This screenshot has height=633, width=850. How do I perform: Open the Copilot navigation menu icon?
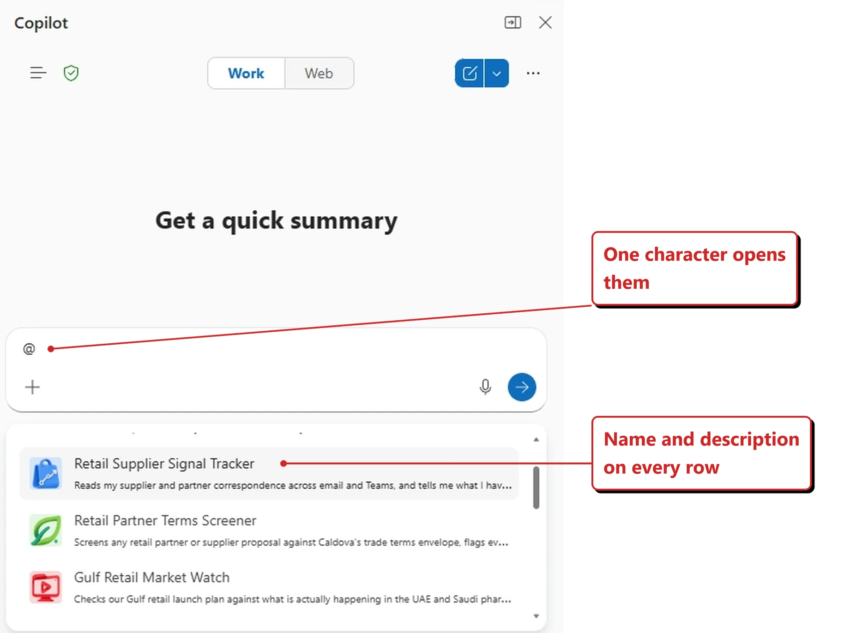38,73
